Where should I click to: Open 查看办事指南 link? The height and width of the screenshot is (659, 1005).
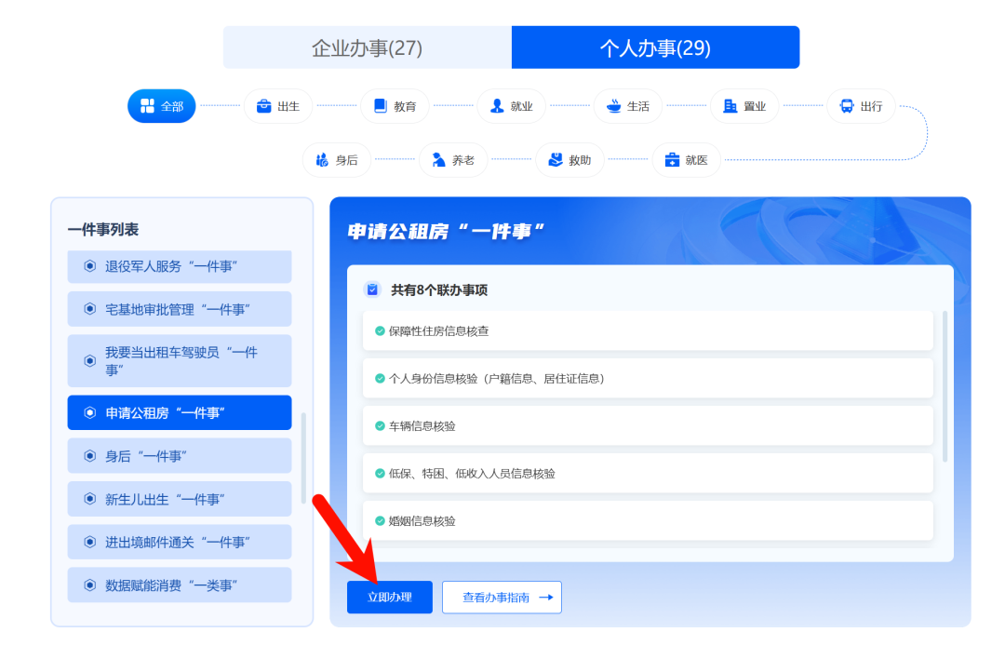tap(502, 597)
